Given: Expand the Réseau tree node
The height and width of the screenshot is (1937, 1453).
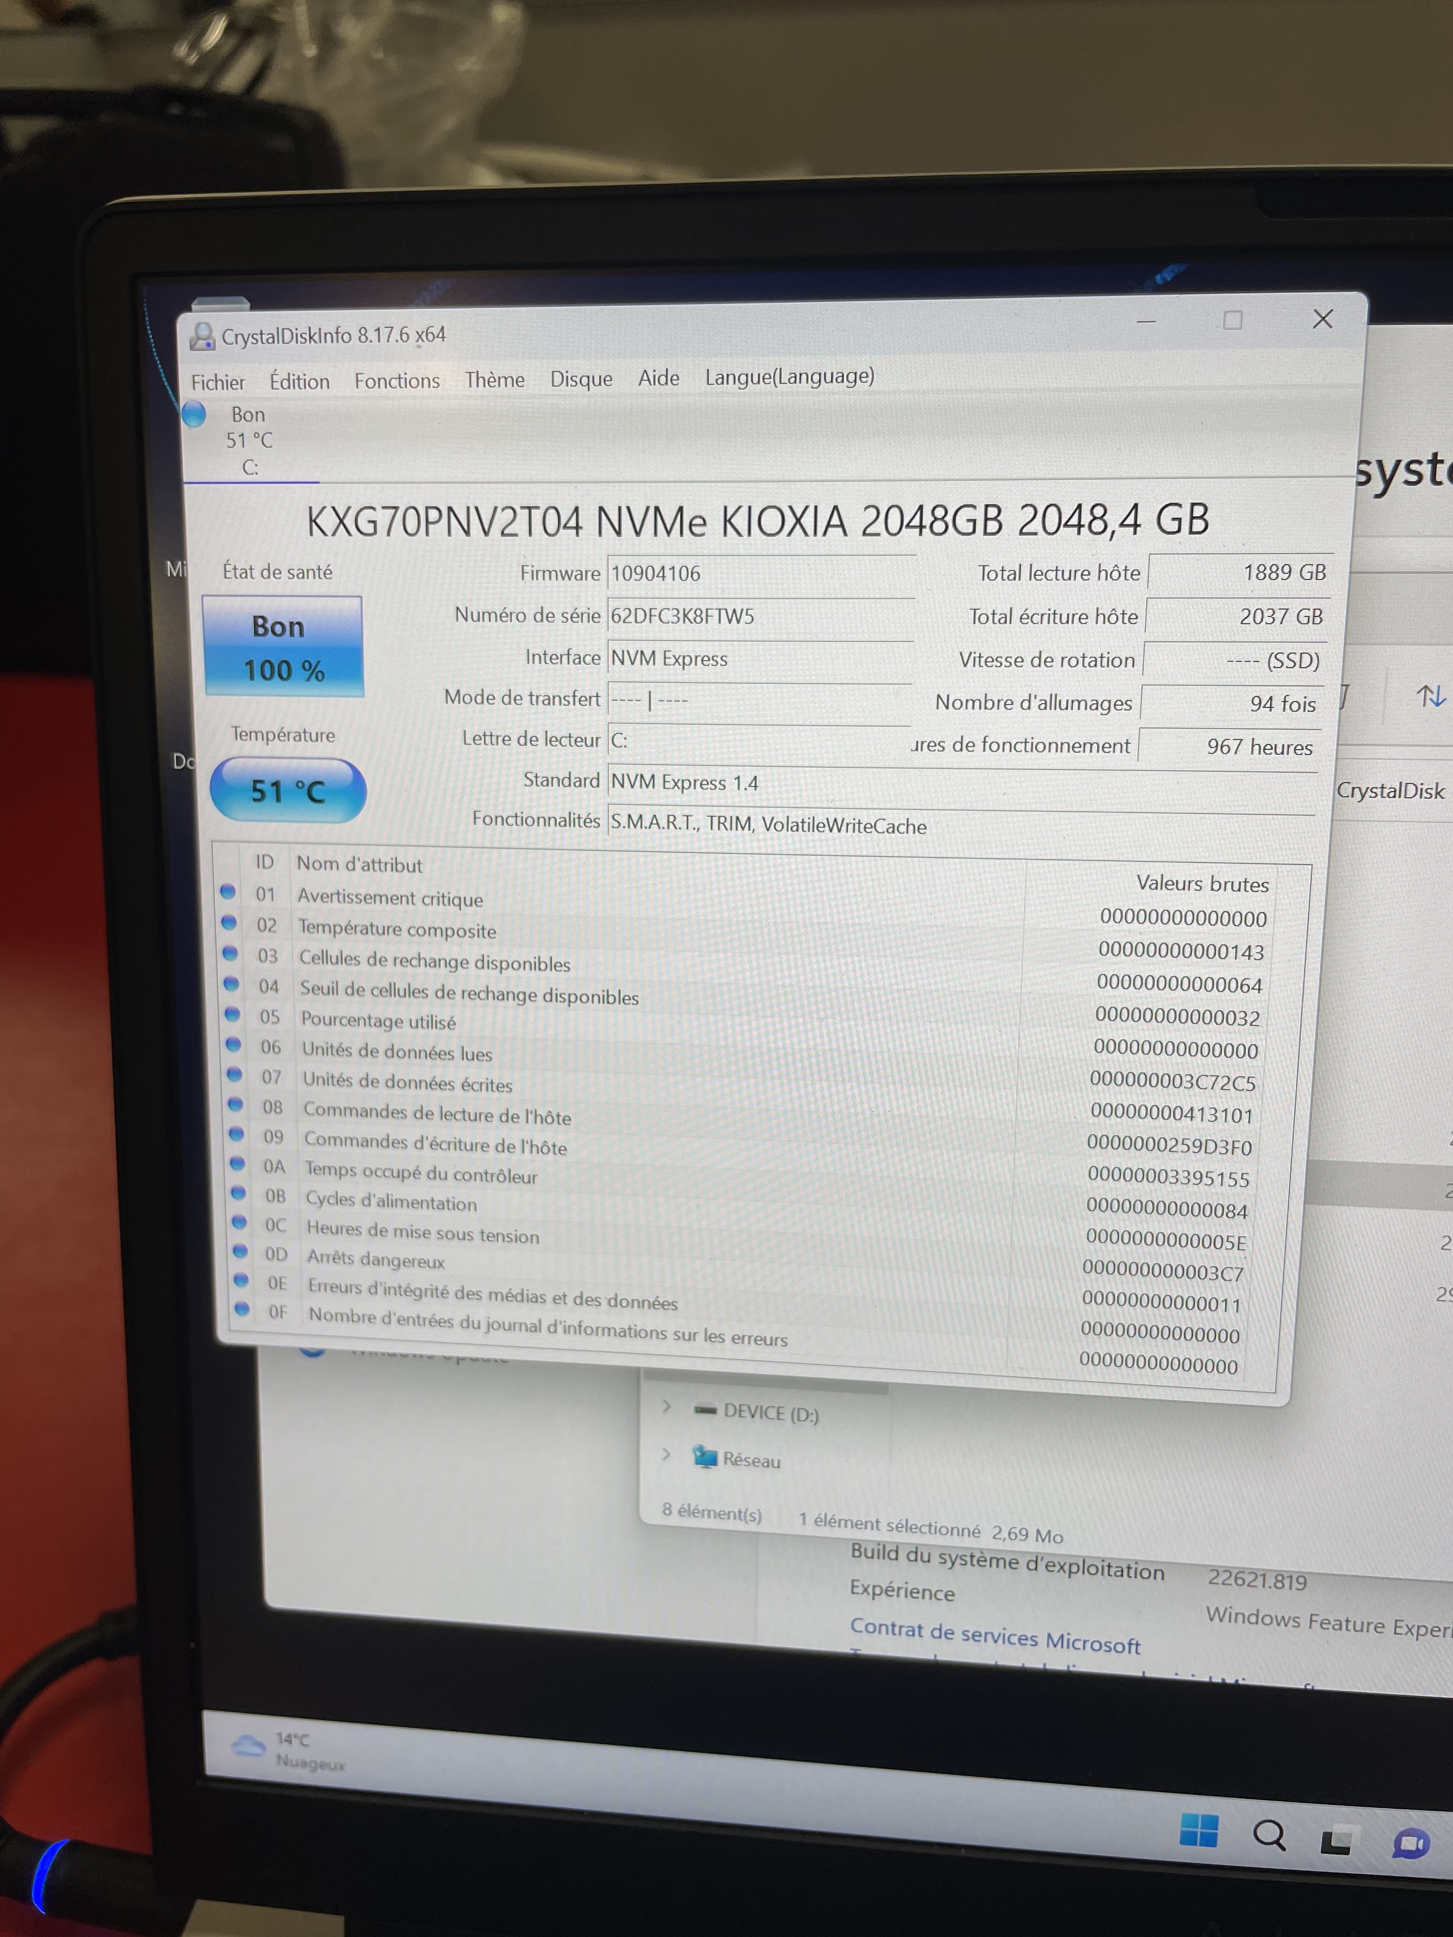Looking at the screenshot, I should [x=666, y=1455].
